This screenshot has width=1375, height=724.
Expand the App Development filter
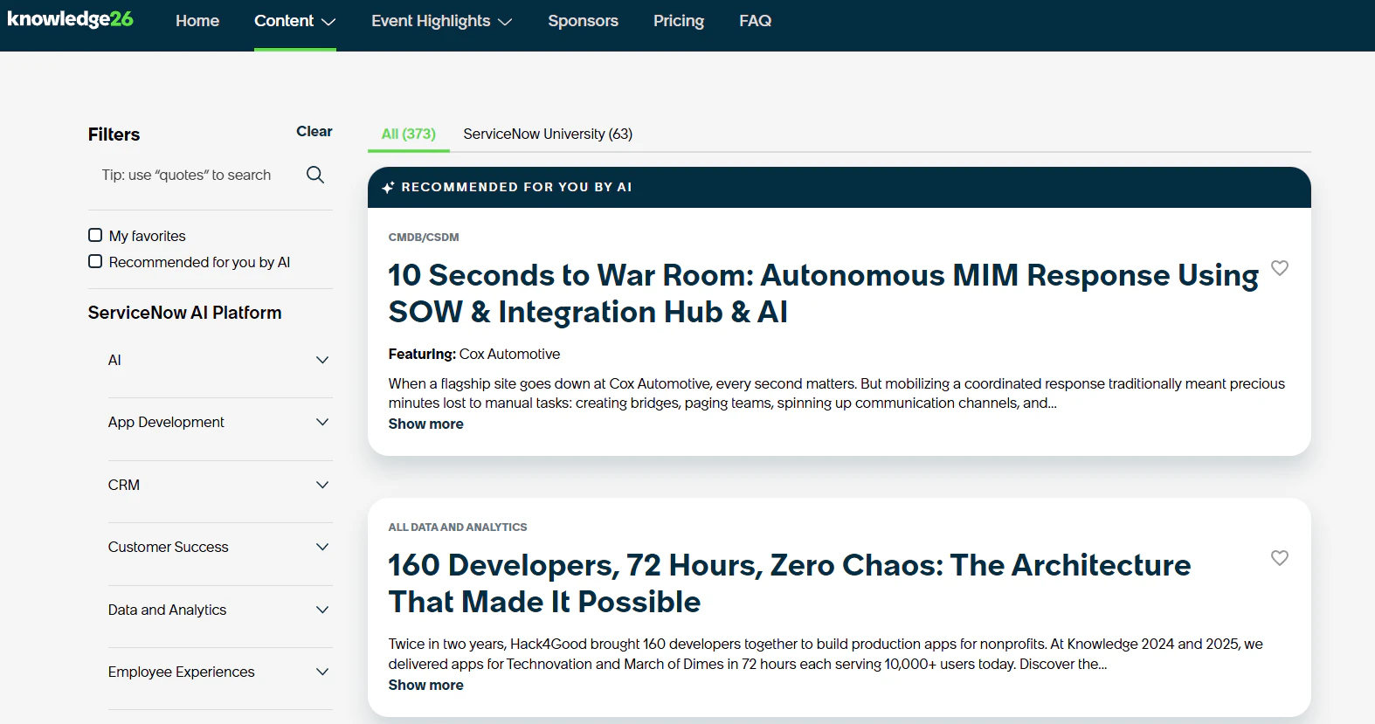[218, 422]
